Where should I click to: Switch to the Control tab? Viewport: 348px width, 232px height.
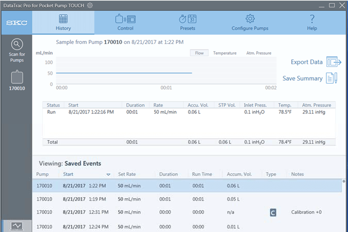coord(125,22)
